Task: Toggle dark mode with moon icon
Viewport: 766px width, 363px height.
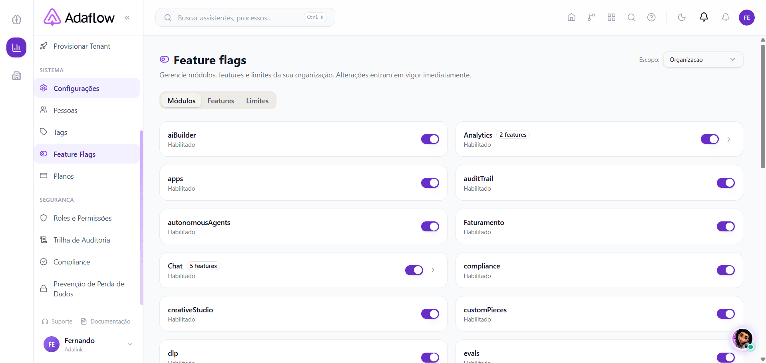Action: coord(682,17)
